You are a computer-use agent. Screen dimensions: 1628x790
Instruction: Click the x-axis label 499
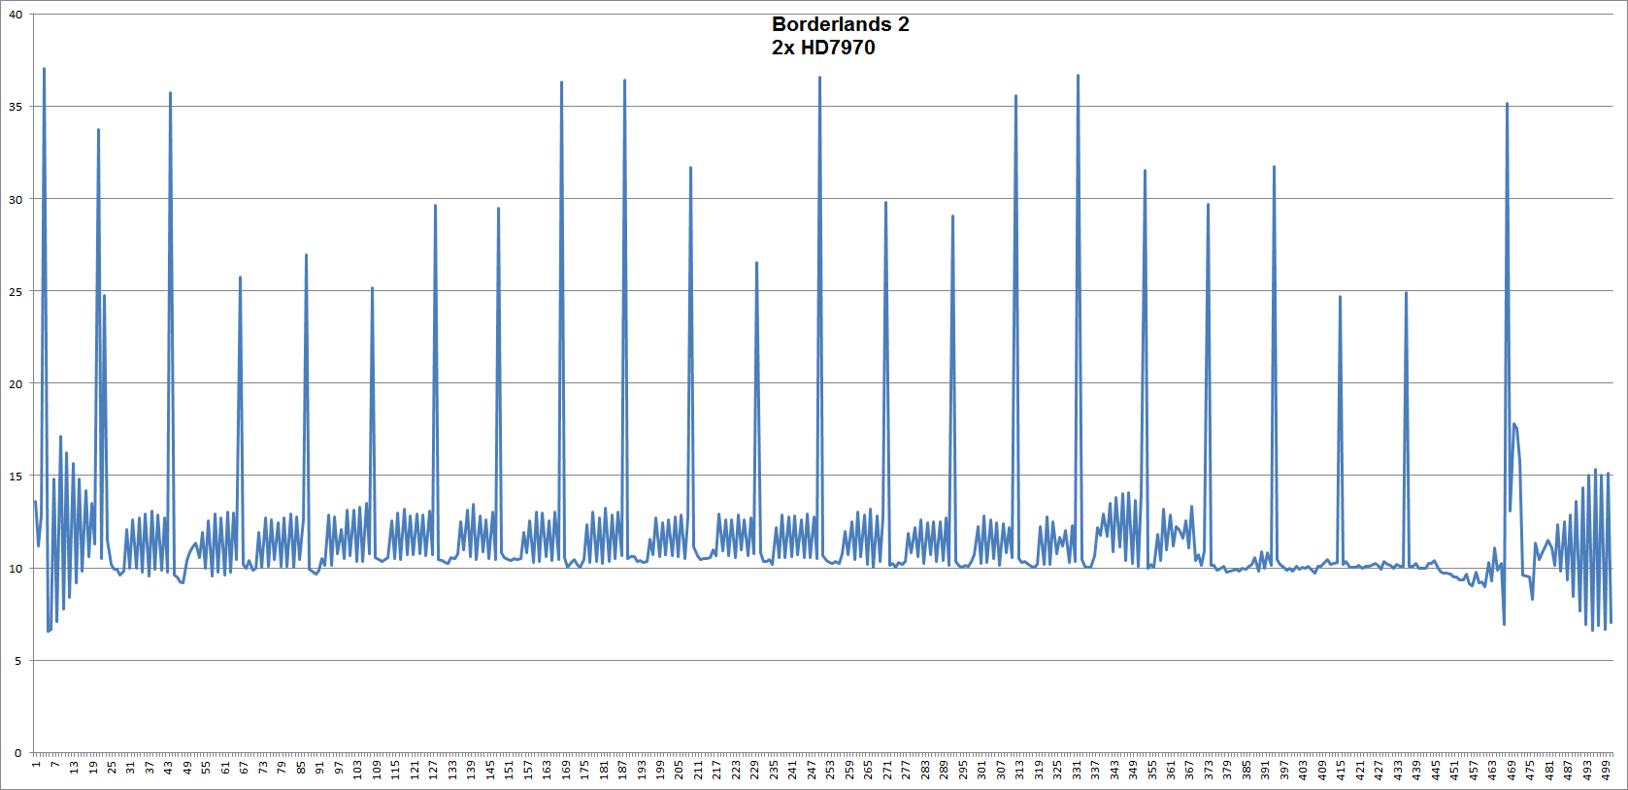pyautogui.click(x=1606, y=770)
